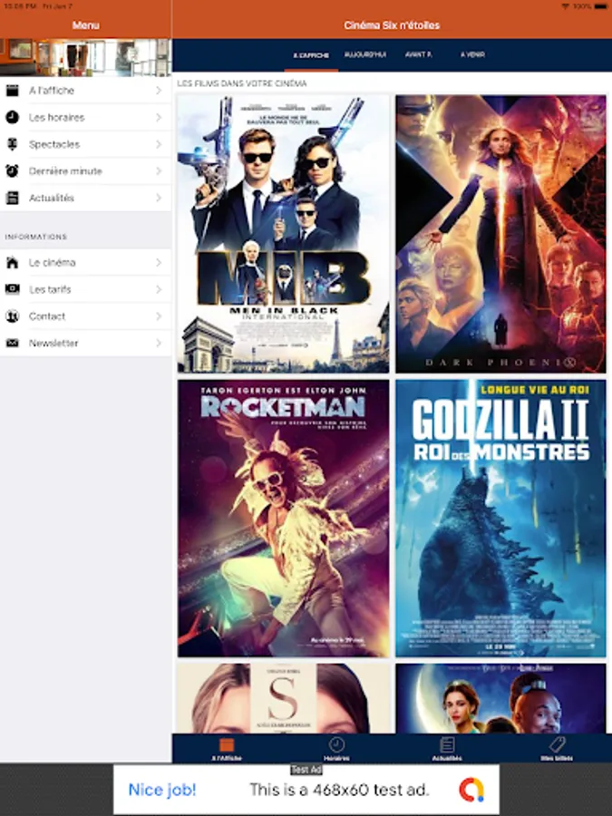Expand the Contact row chevron
The width and height of the screenshot is (612, 816).
[x=159, y=316]
